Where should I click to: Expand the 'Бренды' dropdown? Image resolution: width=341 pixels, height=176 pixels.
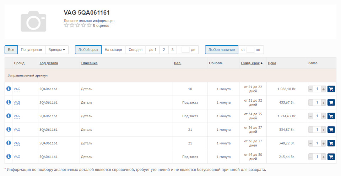coord(57,50)
